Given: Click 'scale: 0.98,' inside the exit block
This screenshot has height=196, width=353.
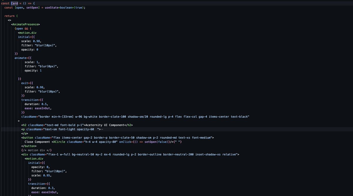Looking at the screenshot, I should pyautogui.click(x=35, y=87).
